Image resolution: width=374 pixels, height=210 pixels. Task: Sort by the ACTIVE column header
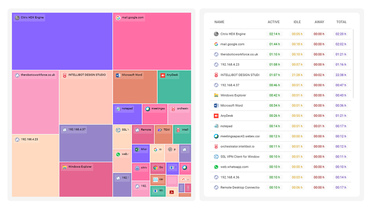[x=274, y=22]
